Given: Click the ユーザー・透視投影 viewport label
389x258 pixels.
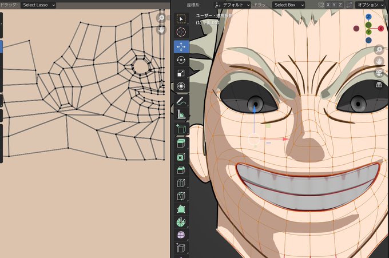Looking at the screenshot, I should 215,15.
